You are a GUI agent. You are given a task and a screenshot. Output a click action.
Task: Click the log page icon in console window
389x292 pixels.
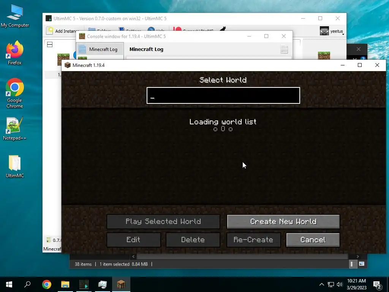pos(284,49)
